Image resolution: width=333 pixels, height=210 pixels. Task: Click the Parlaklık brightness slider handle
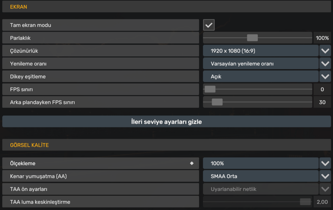[252, 38]
